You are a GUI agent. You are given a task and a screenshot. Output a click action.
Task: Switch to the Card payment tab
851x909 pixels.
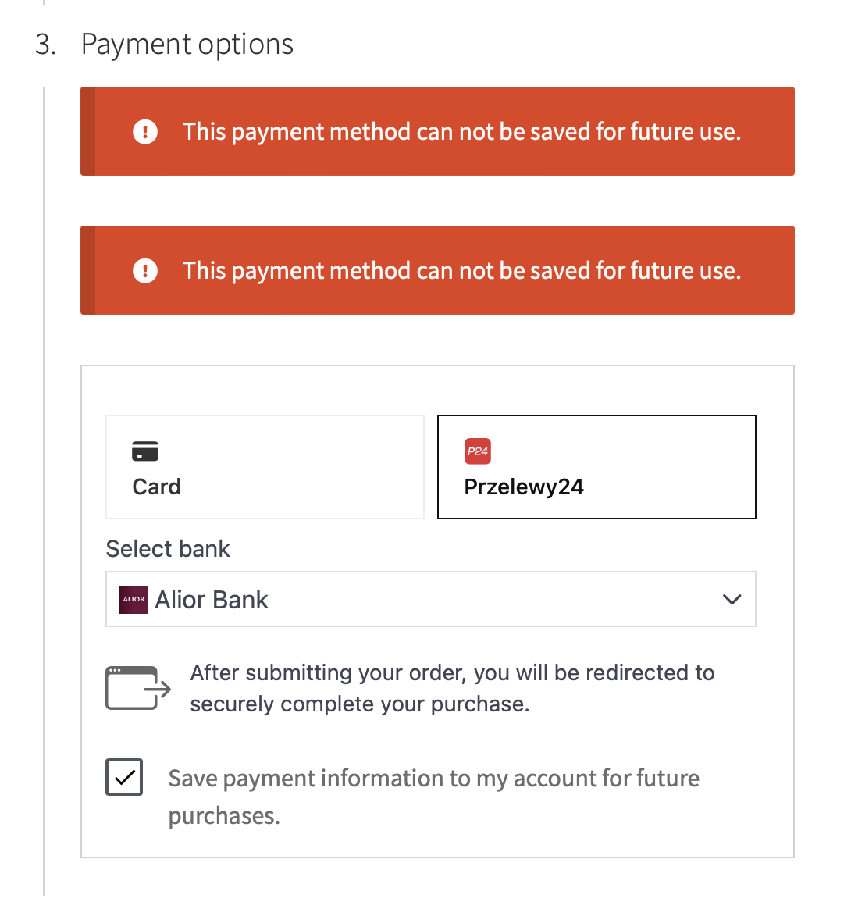point(265,467)
